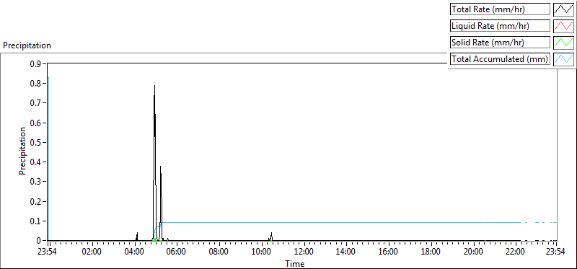Image resolution: width=577 pixels, height=269 pixels.
Task: Click the 12:00 x-axis tick label
Action: pos(304,252)
